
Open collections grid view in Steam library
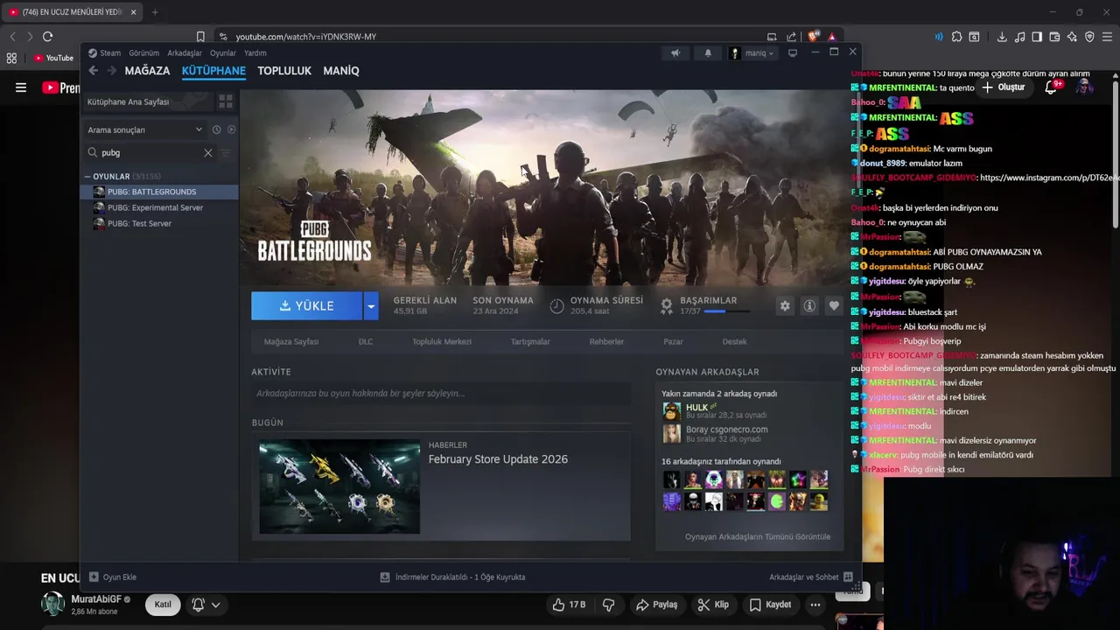coord(226,101)
